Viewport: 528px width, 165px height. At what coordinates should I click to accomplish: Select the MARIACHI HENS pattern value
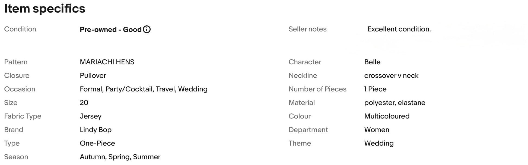(x=107, y=62)
